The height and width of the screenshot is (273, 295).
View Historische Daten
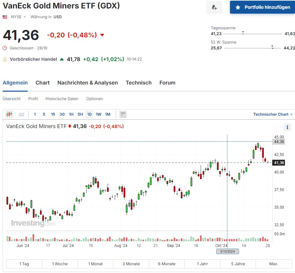[62, 99]
